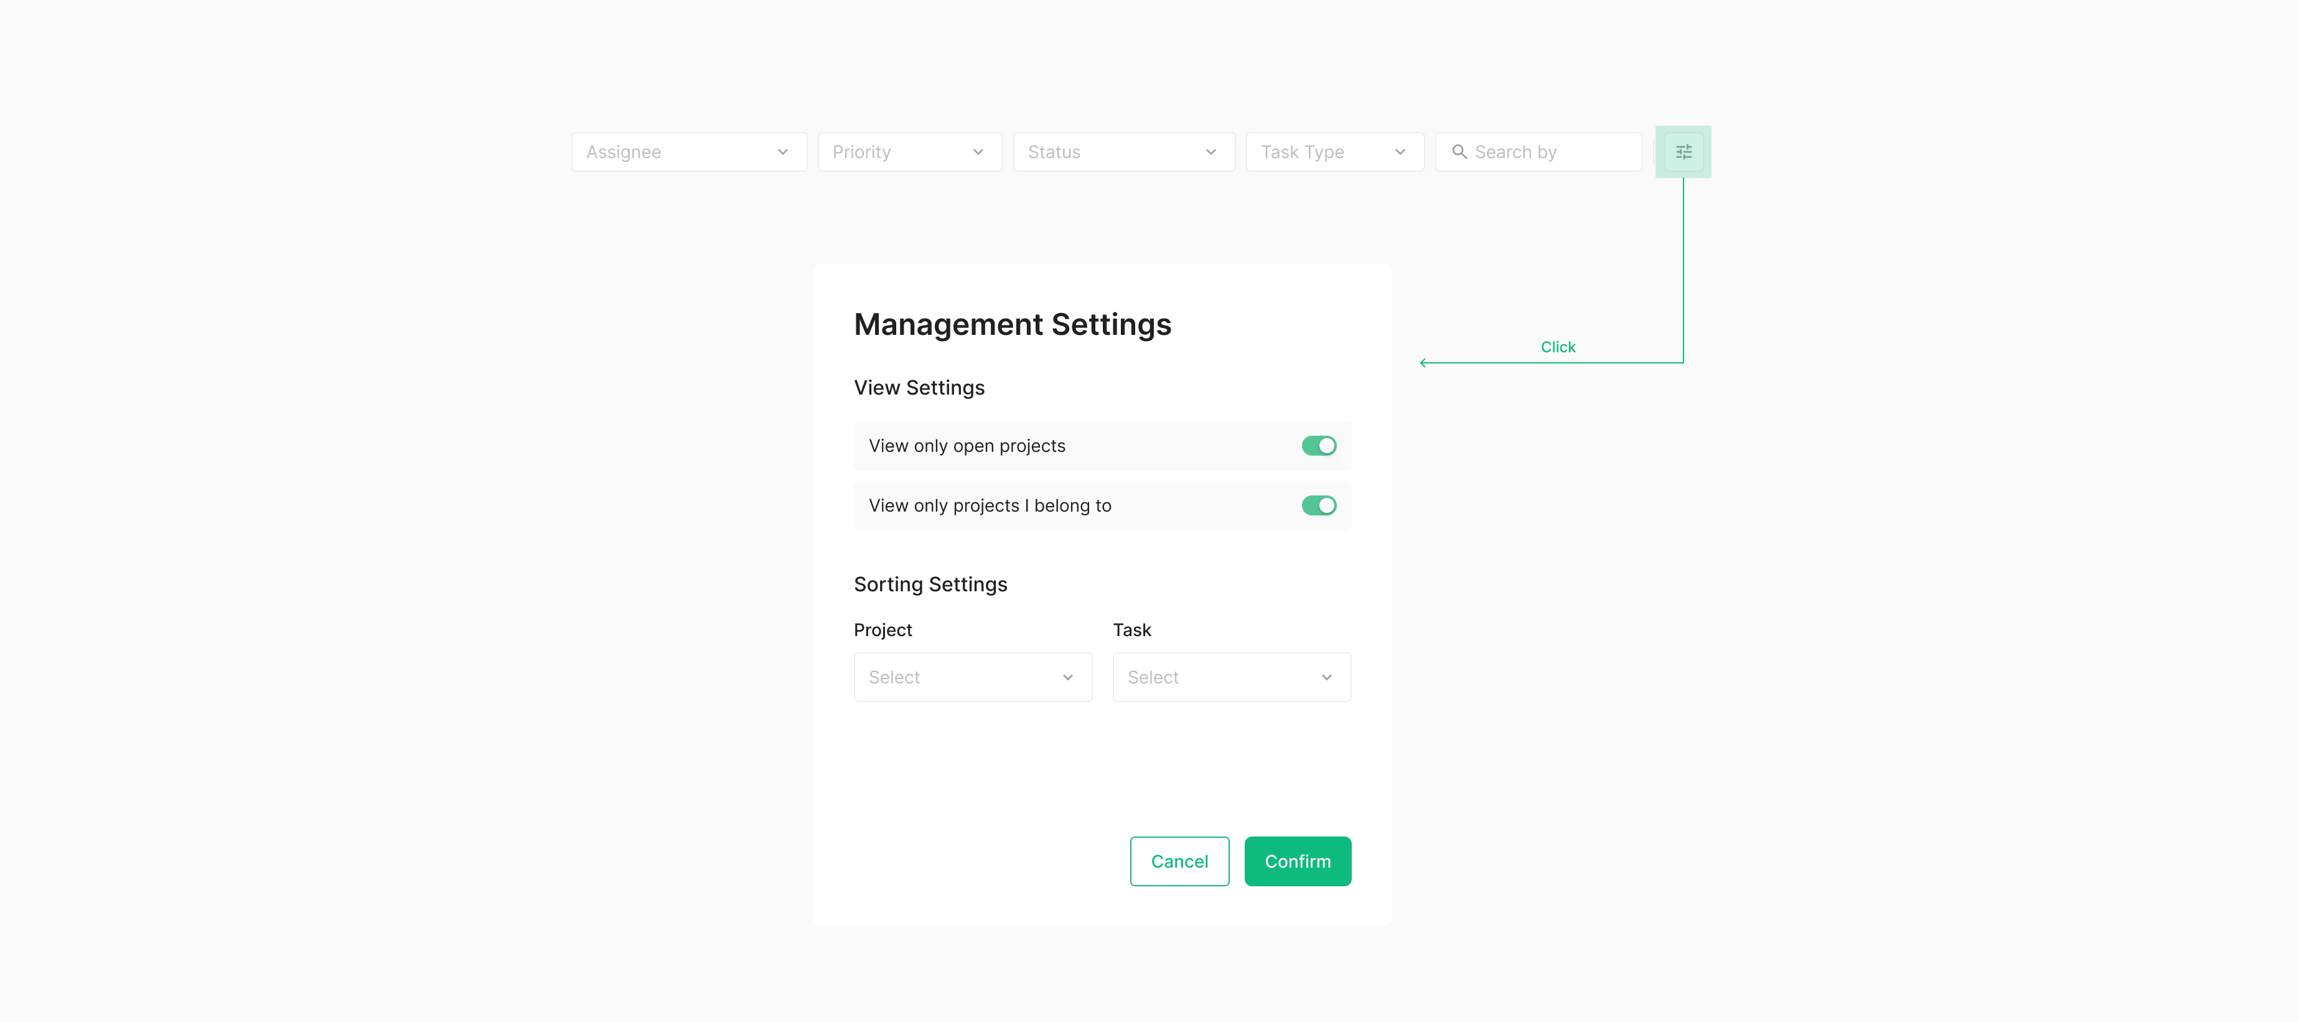The image size is (2299, 1022).
Task: Click the View Settings section title
Action: pyautogui.click(x=919, y=387)
